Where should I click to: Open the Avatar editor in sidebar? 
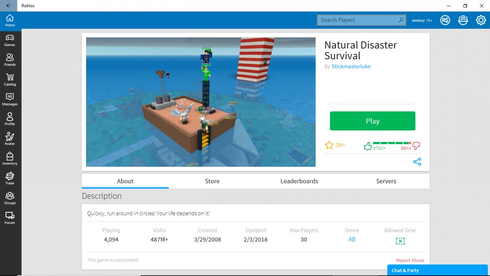point(10,139)
